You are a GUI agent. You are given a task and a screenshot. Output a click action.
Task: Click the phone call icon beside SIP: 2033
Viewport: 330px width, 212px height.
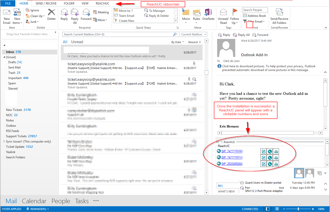pos(270,164)
